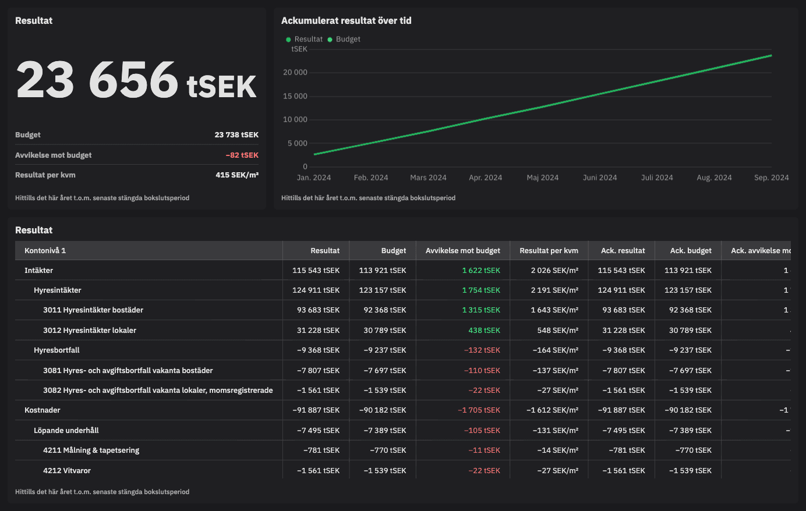This screenshot has height=511, width=806.
Task: Click the Sep. 2024 label on chart axis
Action: 771,178
